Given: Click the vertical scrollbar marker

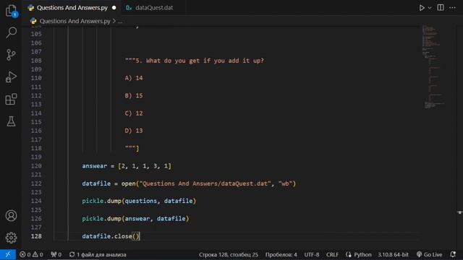Looking at the screenshot, I should coord(460,212).
